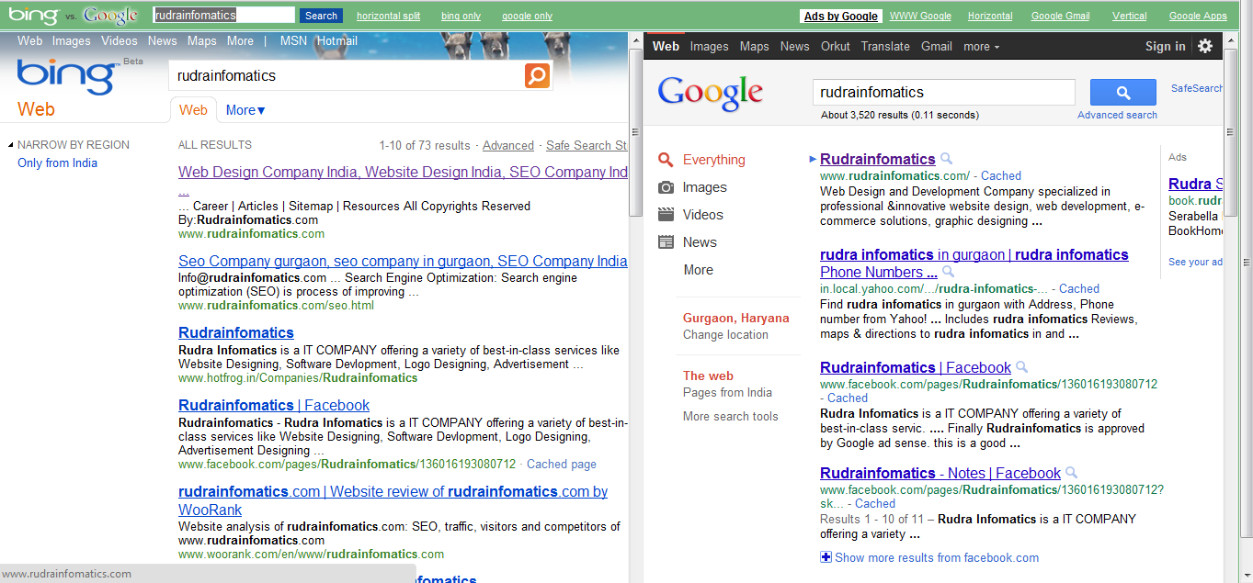This screenshot has height=583, width=1253.
Task: Expand the Bing More dropdown beside Web tab
Action: 245,110
